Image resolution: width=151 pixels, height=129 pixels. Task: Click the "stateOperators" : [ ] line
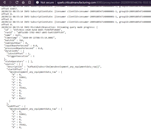(x=18, y=61)
